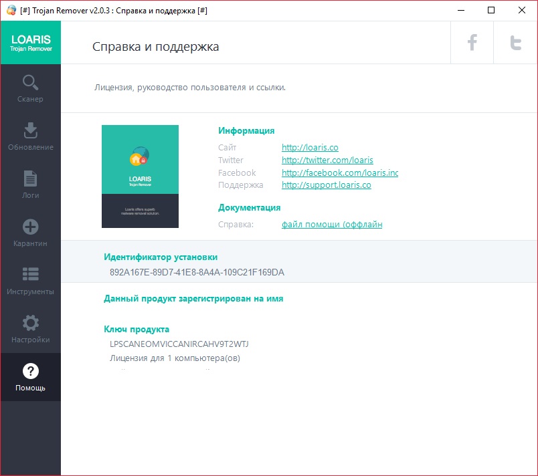Viewport: 538px width, 476px height.
Task: Open the Инструменты section
Action: coord(31,281)
